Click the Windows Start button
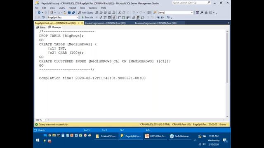The height and width of the screenshot is (148, 264). pos(38,140)
